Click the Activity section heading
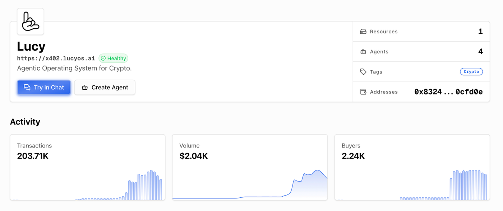Screen dimensions: 503x211 (25, 122)
